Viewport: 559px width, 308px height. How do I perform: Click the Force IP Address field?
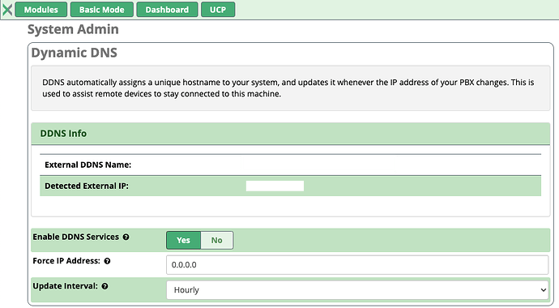tap(357, 265)
